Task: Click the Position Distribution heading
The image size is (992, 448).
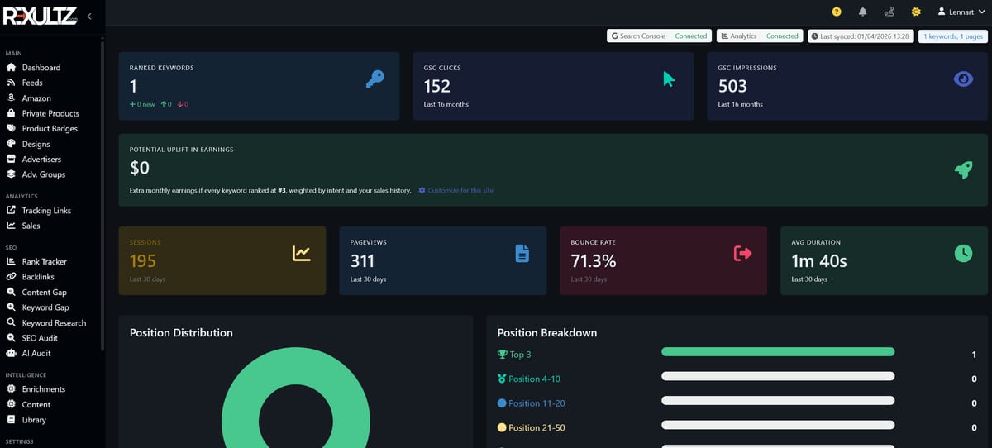Action: (x=181, y=332)
